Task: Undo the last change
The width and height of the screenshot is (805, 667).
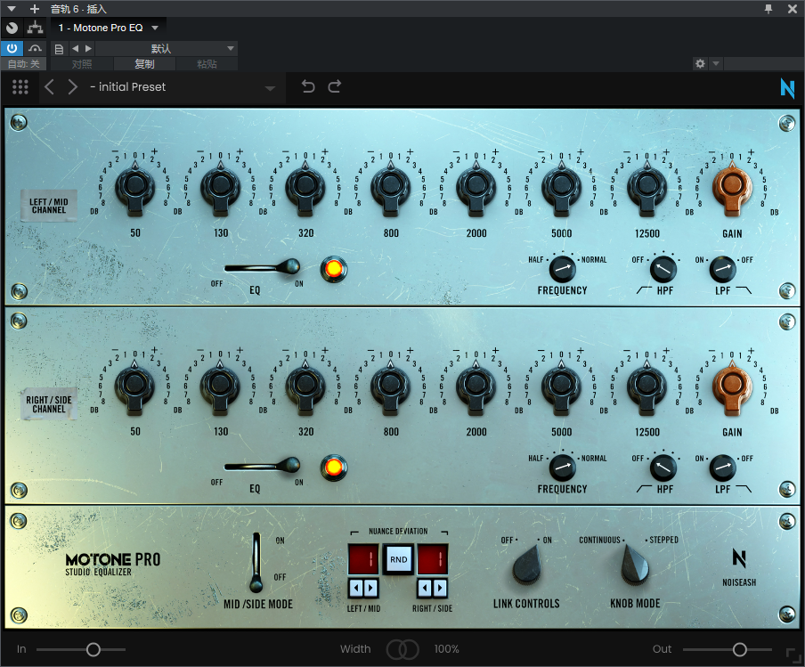Action: (308, 86)
